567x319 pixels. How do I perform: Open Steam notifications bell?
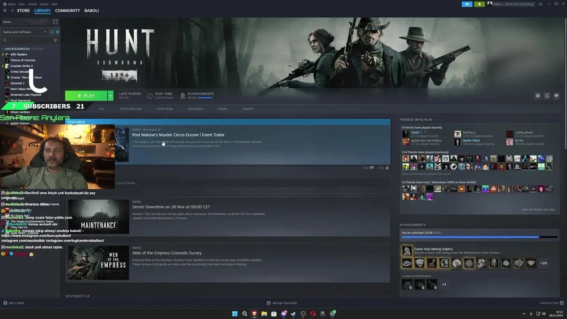tap(479, 4)
